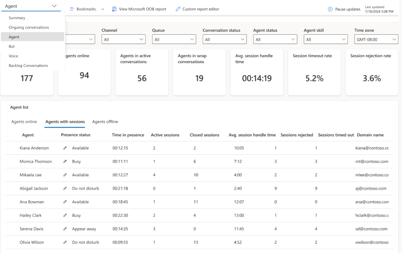The height and width of the screenshot is (253, 402).
Task: Select Ongoing conversations from the menu
Action: pyautogui.click(x=33, y=27)
